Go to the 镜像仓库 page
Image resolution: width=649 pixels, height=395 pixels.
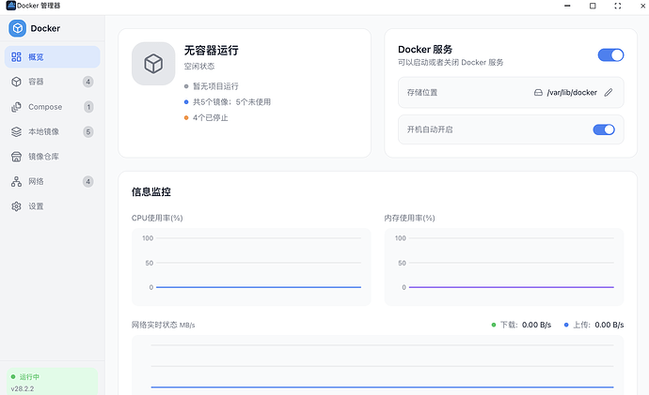click(43, 157)
